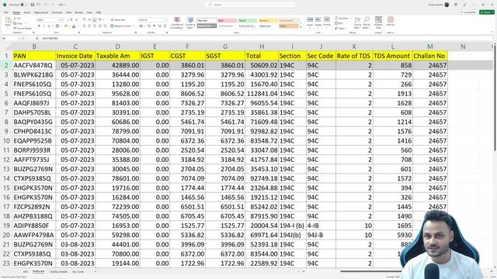The image size is (497, 279).
Task: Switch to the Data ribbon tab
Action: click(69, 12)
